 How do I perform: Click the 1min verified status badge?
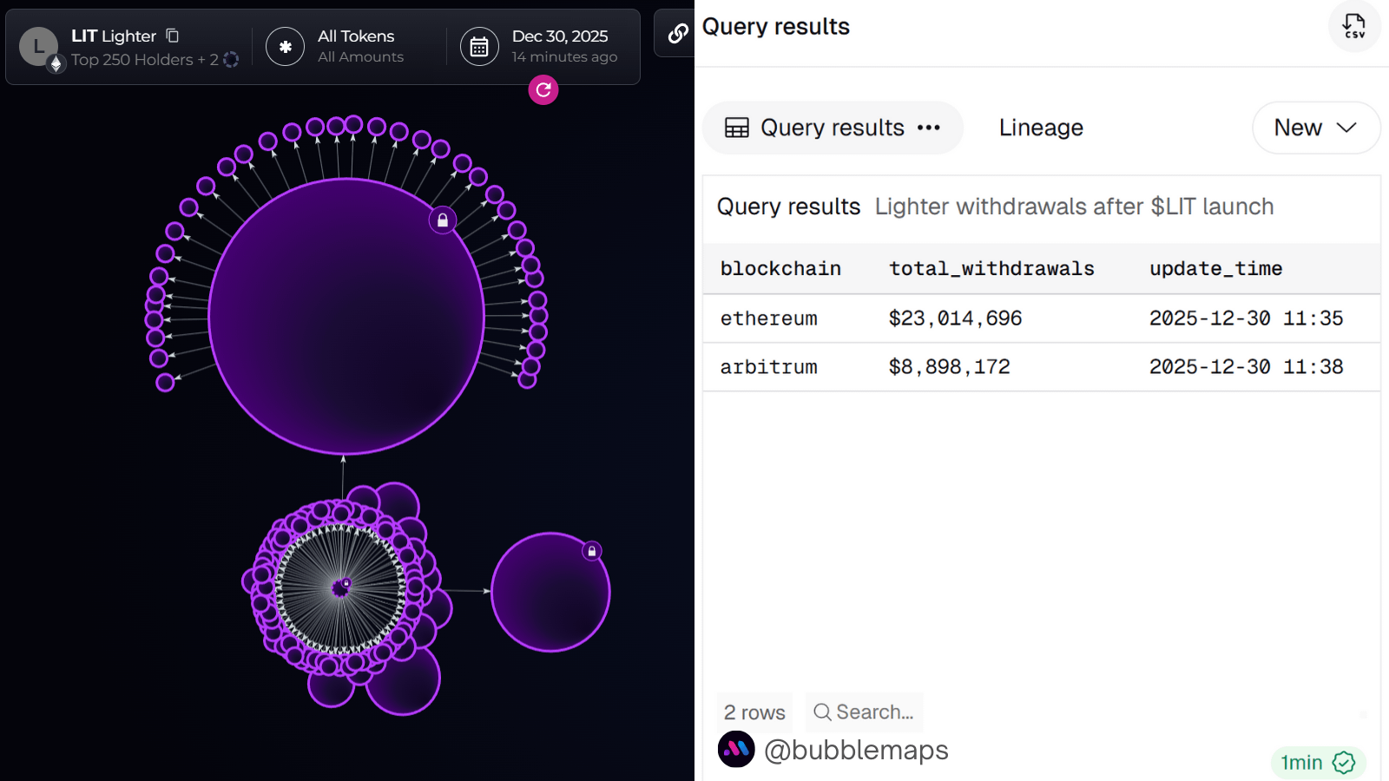point(1317,762)
